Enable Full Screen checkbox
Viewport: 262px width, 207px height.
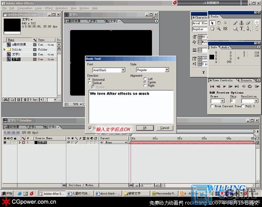click(243, 106)
